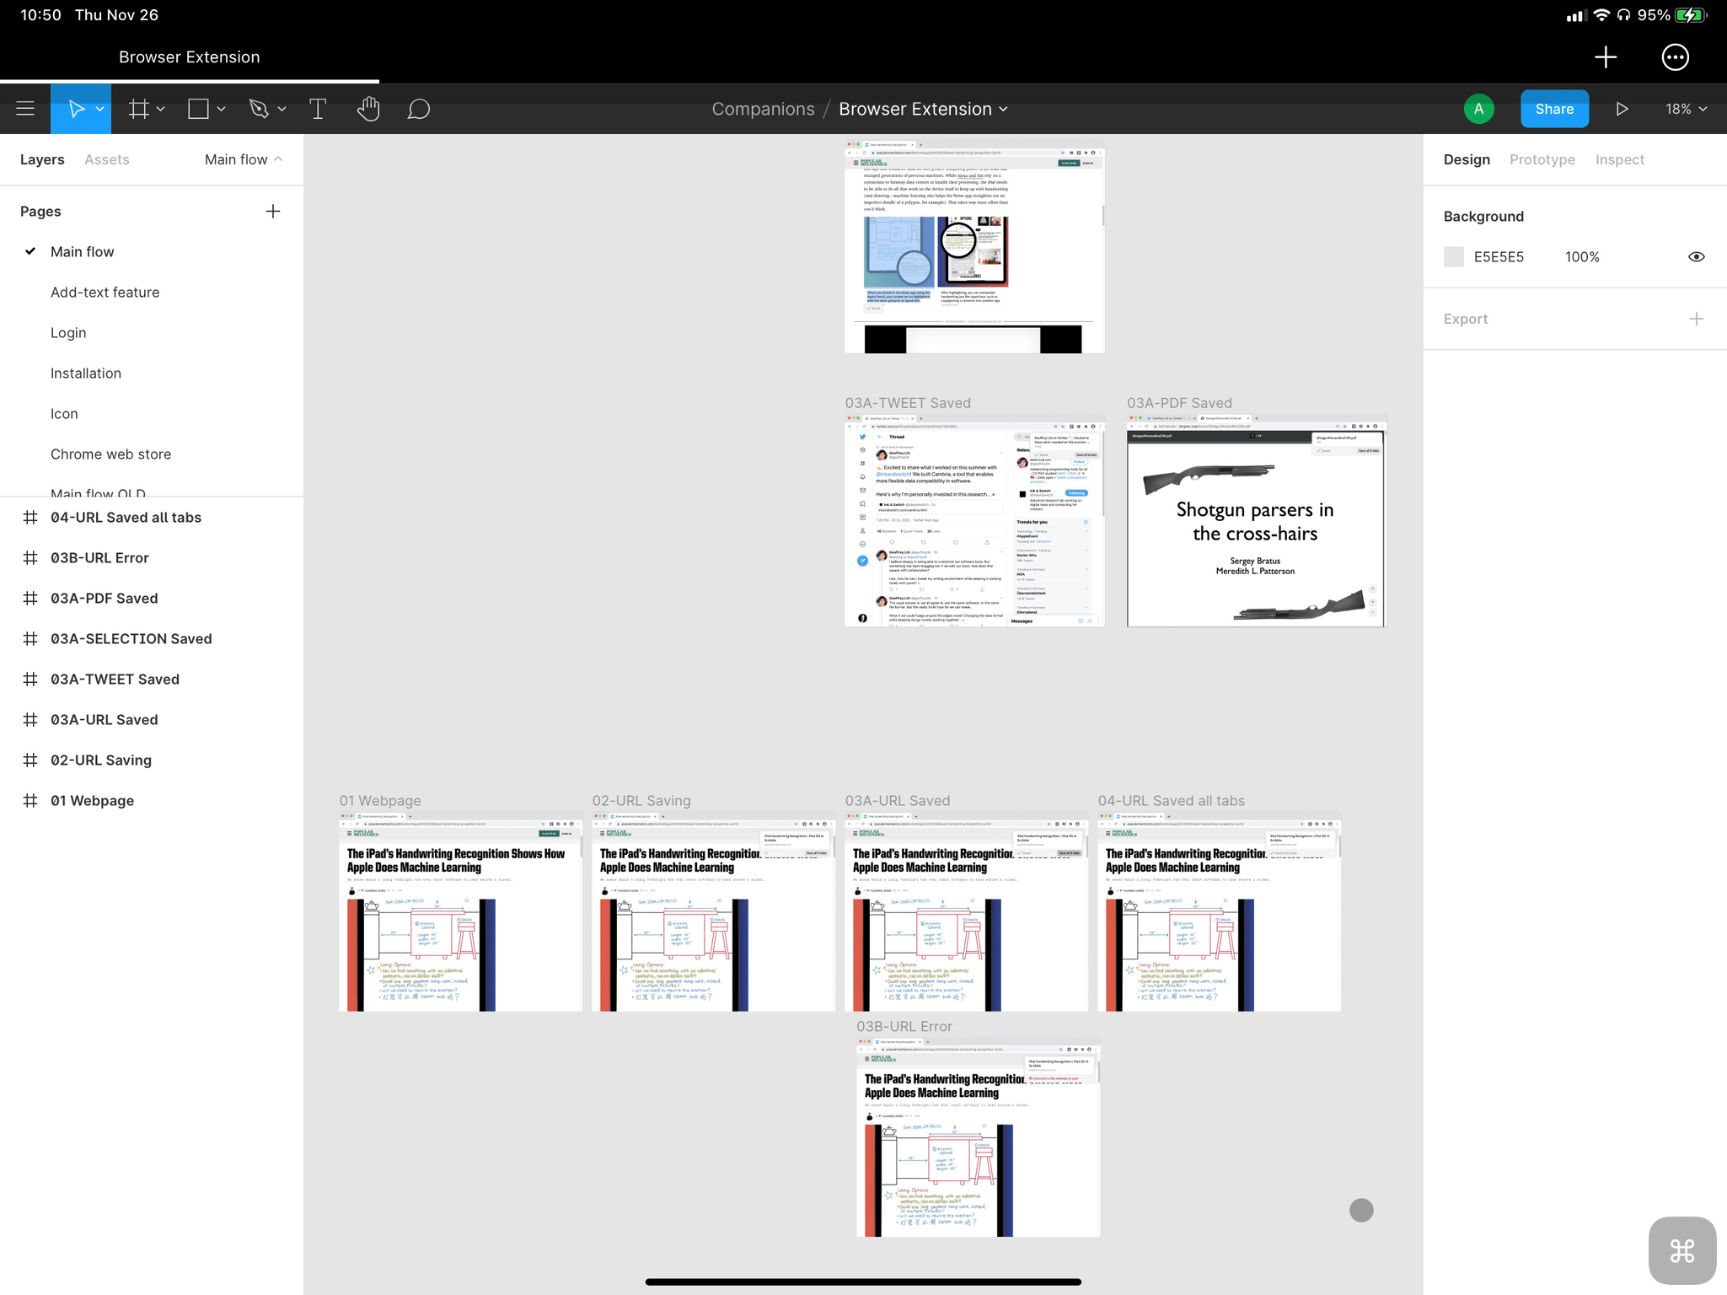Select the Frame tool

[x=138, y=108]
